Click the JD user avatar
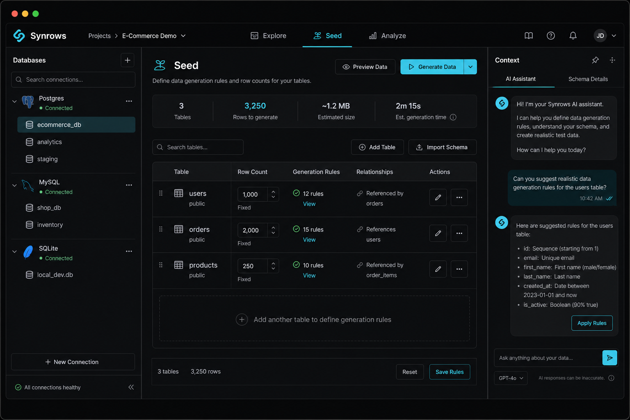 coord(600,36)
